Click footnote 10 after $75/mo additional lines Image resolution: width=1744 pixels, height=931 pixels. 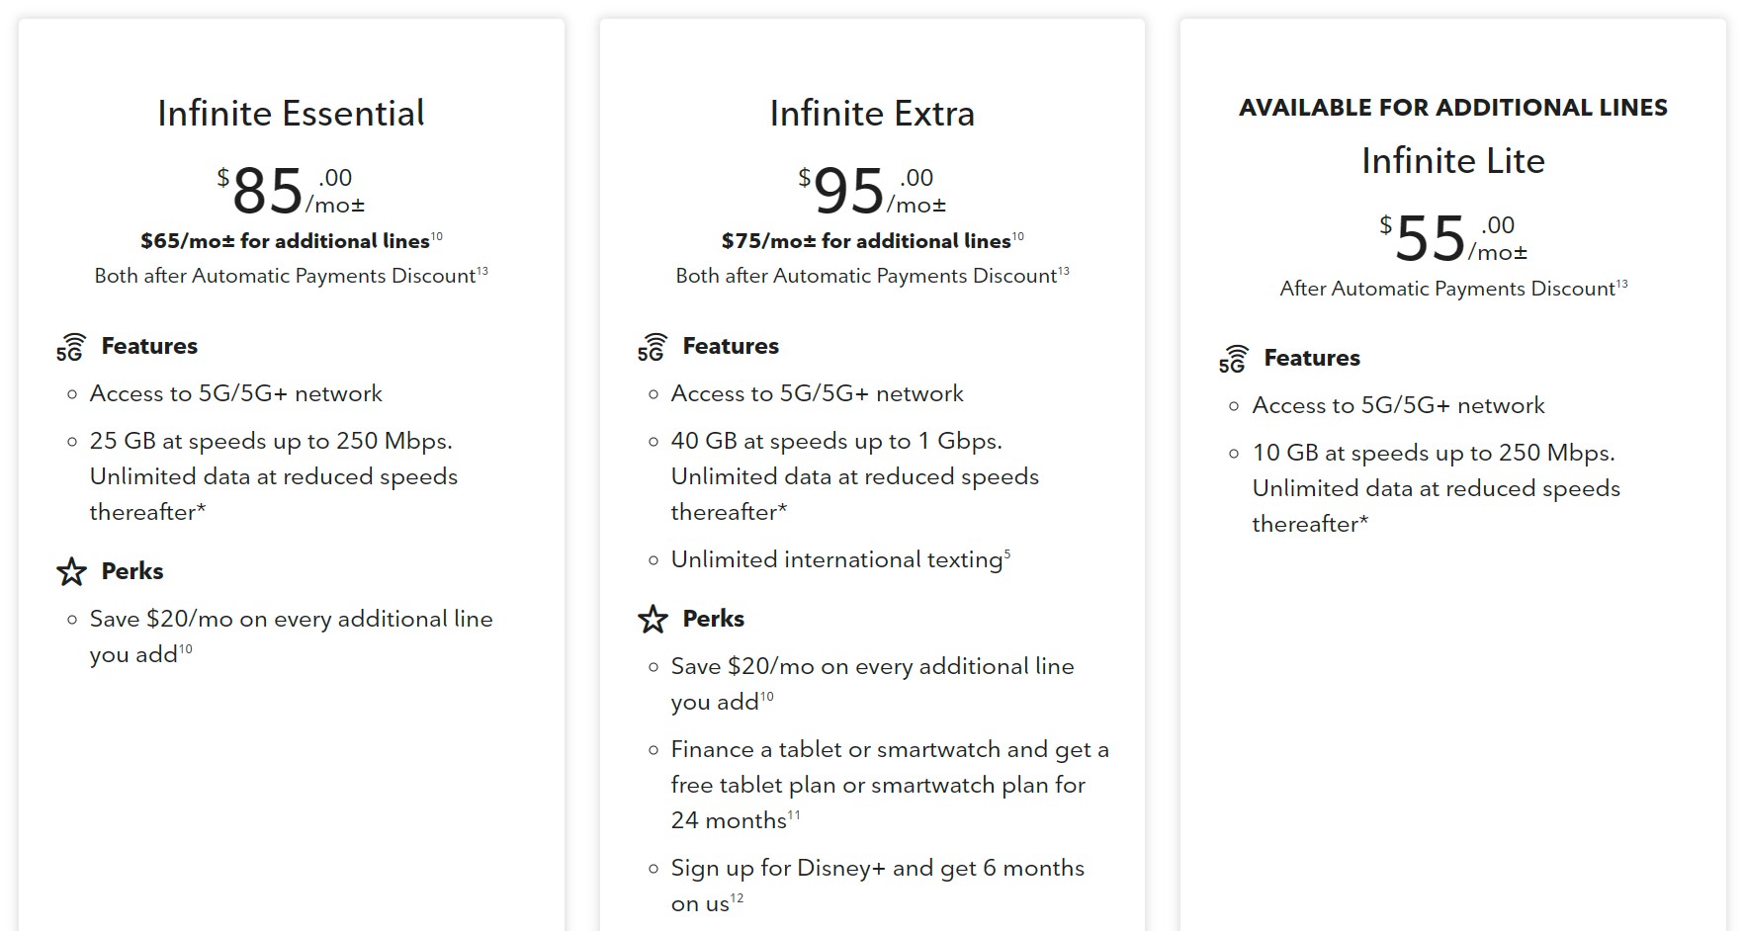point(1018,236)
